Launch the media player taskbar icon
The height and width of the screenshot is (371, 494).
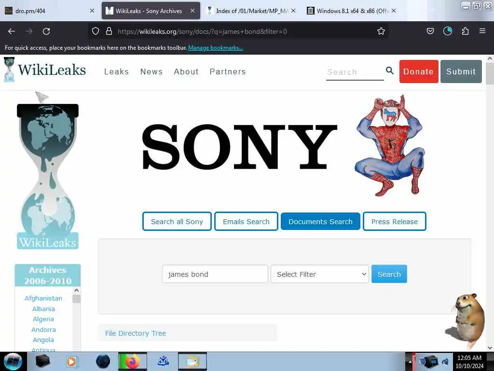(x=72, y=361)
